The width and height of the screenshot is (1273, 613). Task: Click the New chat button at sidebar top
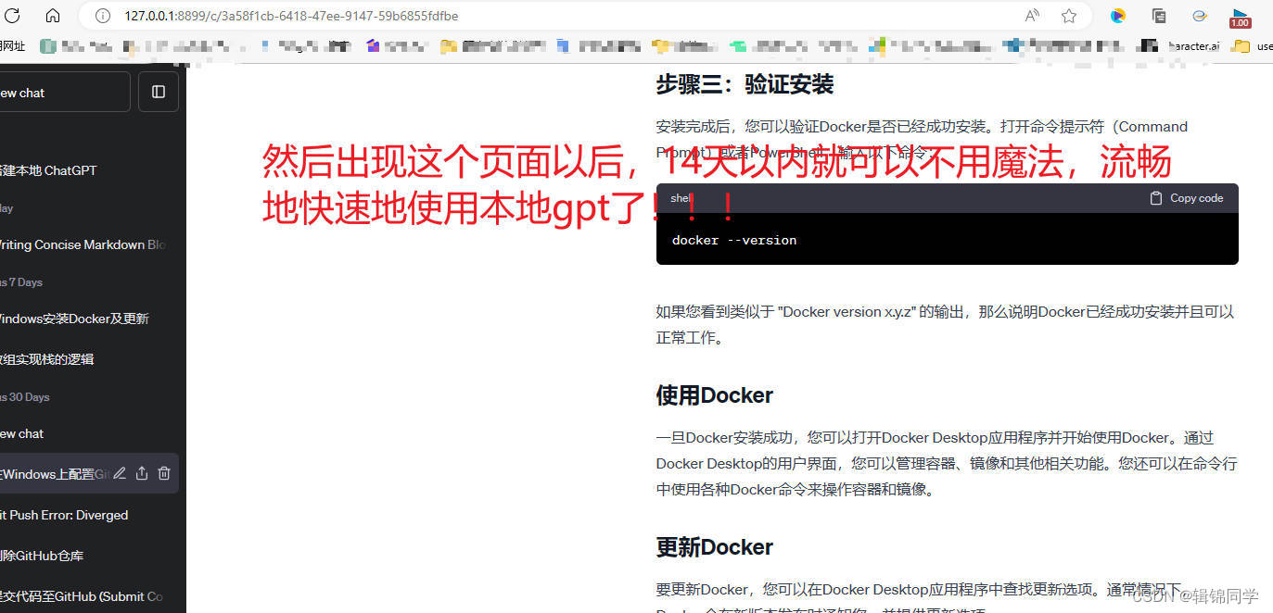pyautogui.click(x=65, y=92)
